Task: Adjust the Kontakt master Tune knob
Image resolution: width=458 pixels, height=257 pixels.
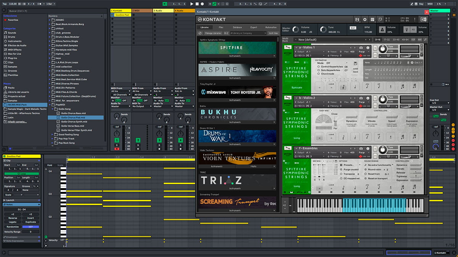Action: 324,29
